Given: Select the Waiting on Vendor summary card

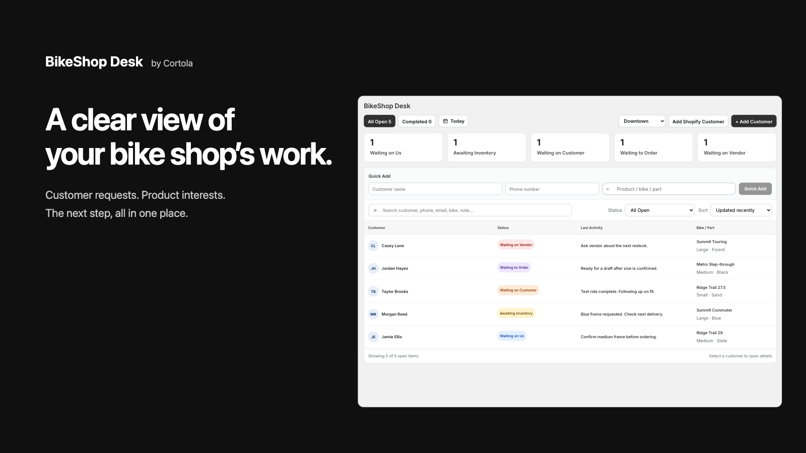Looking at the screenshot, I should click(737, 147).
